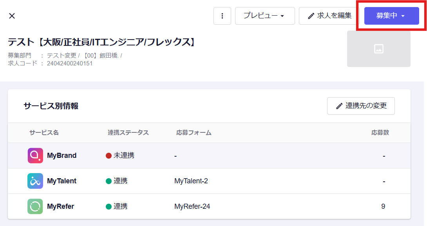Click the MyRefer application count 9
Screen dimensions: 427x226
(383, 206)
